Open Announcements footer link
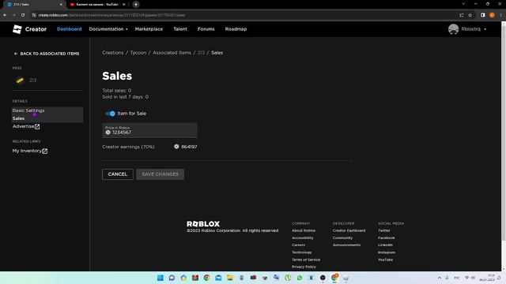 click(x=346, y=245)
